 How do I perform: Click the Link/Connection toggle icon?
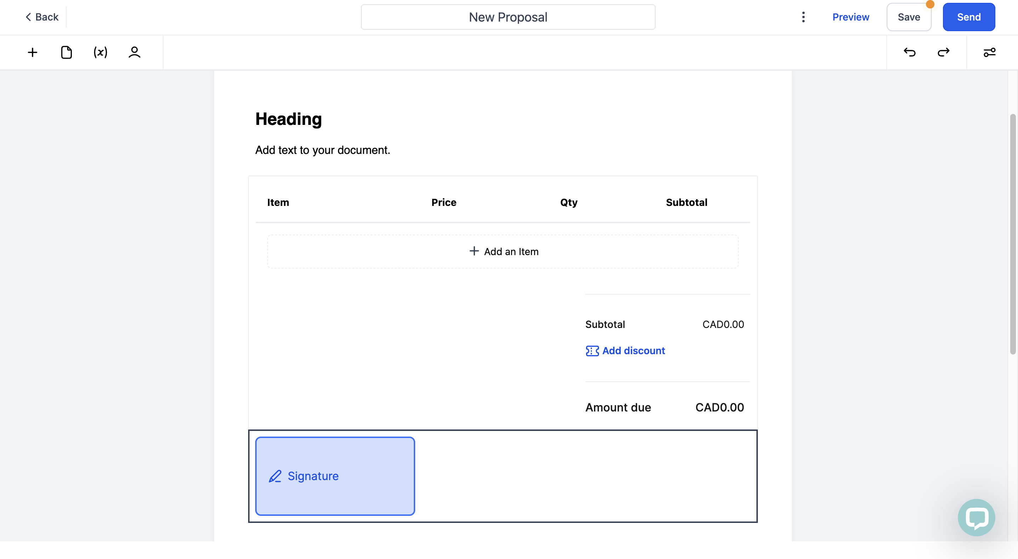[990, 52]
